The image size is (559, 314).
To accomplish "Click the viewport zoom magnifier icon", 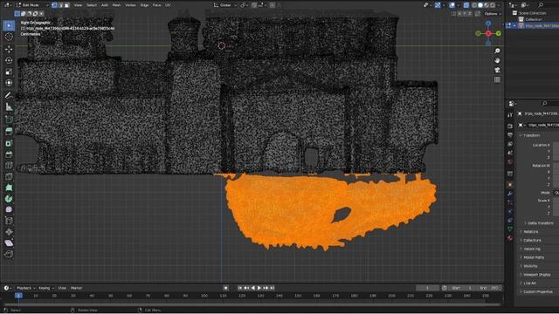I will [x=497, y=51].
